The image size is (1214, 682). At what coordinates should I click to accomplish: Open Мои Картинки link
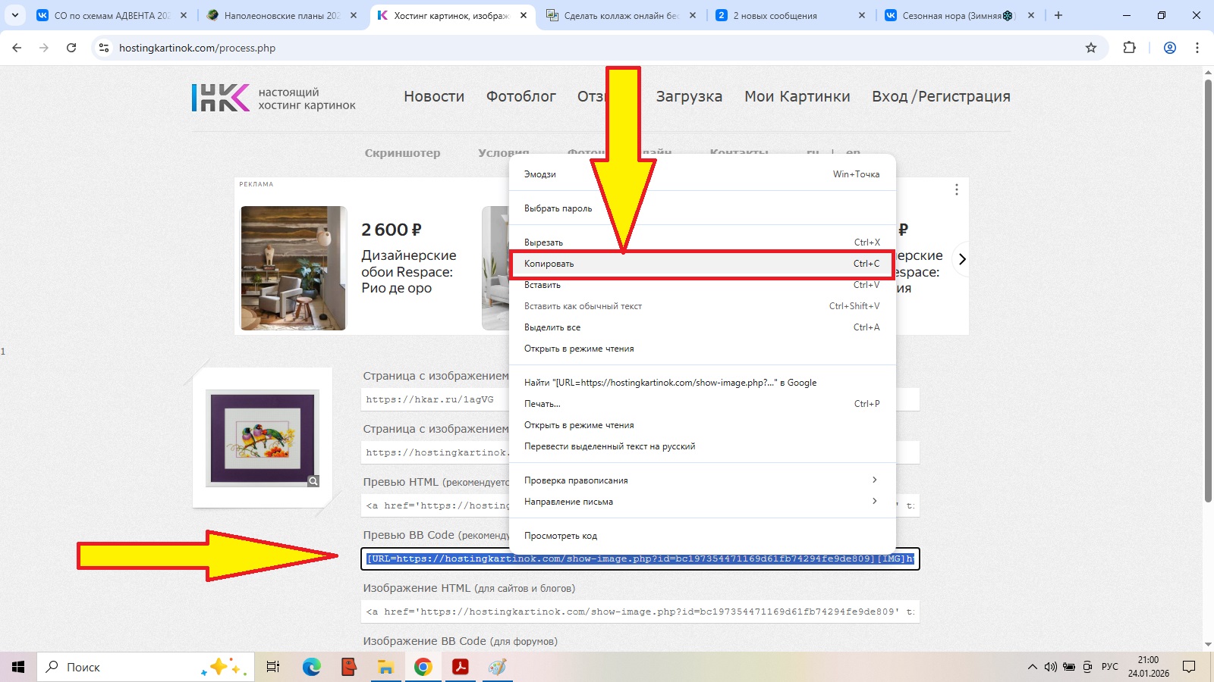pyautogui.click(x=797, y=96)
